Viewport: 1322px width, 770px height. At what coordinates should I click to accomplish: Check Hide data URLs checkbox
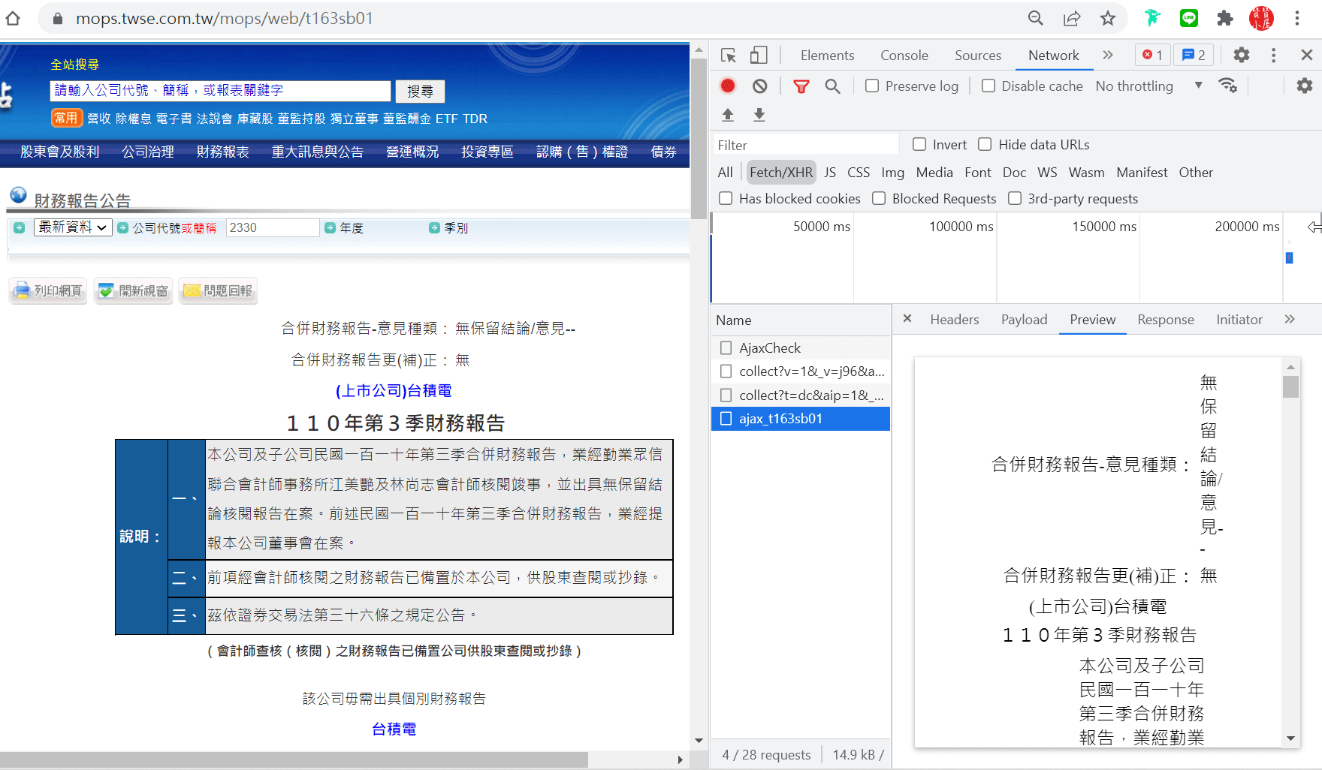pos(985,144)
